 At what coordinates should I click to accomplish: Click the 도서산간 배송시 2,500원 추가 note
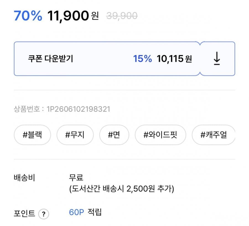[x=122, y=189]
